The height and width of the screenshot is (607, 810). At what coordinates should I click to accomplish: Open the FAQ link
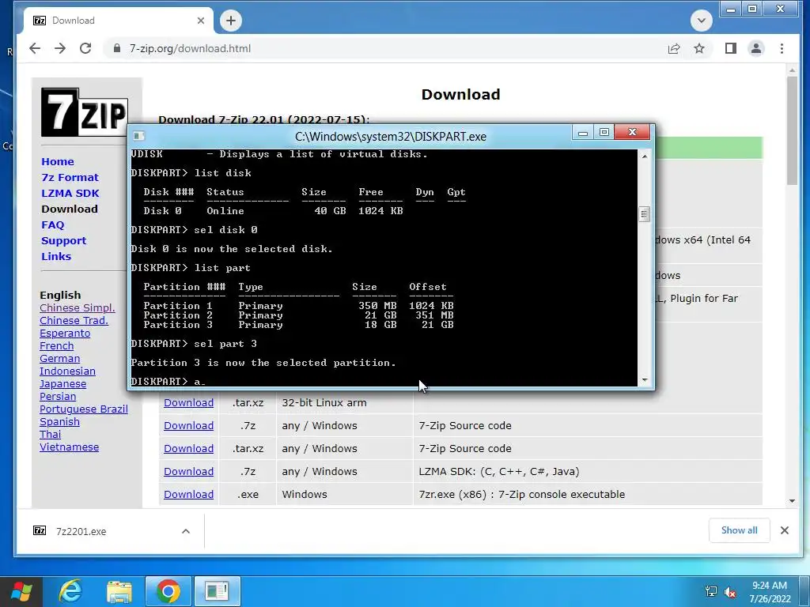[x=53, y=225]
